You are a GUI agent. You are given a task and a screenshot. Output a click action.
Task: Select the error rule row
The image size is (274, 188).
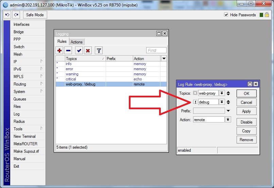pos(111,69)
